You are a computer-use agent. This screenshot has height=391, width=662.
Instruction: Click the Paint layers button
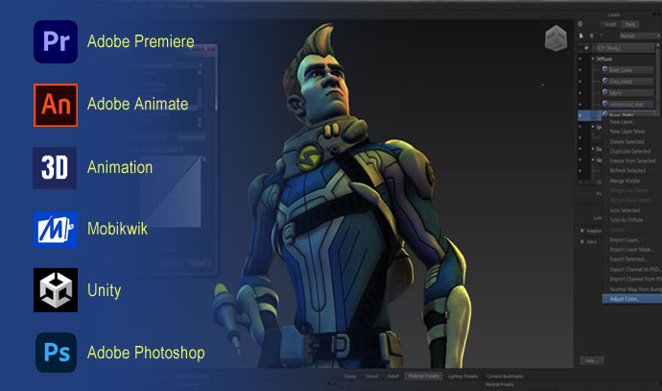(630, 25)
